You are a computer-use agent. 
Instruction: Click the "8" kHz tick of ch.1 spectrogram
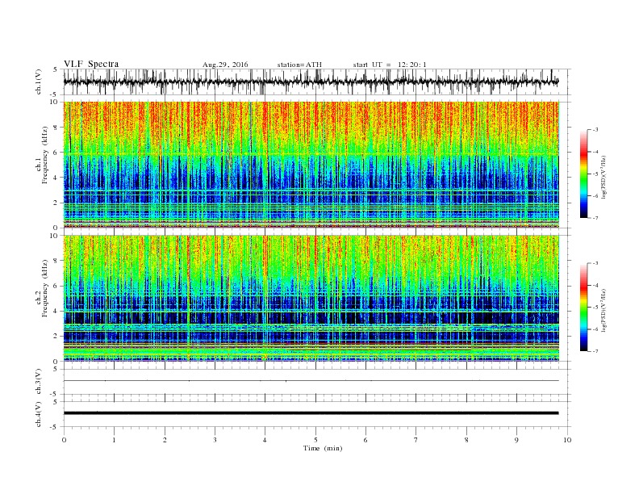tap(56, 128)
